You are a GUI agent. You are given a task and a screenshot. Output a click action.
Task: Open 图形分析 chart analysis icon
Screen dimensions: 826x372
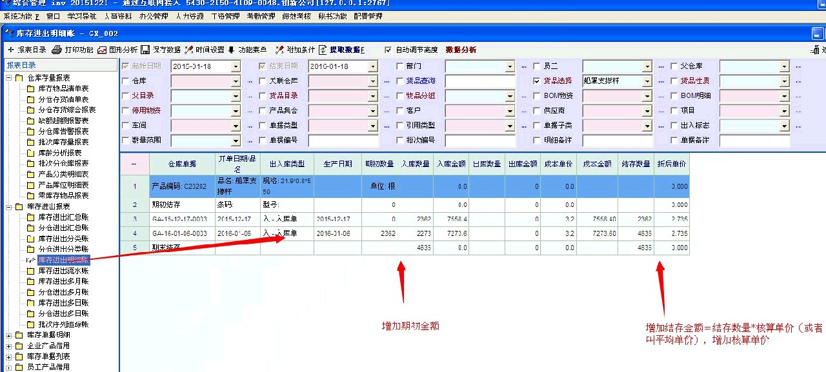coord(102,50)
